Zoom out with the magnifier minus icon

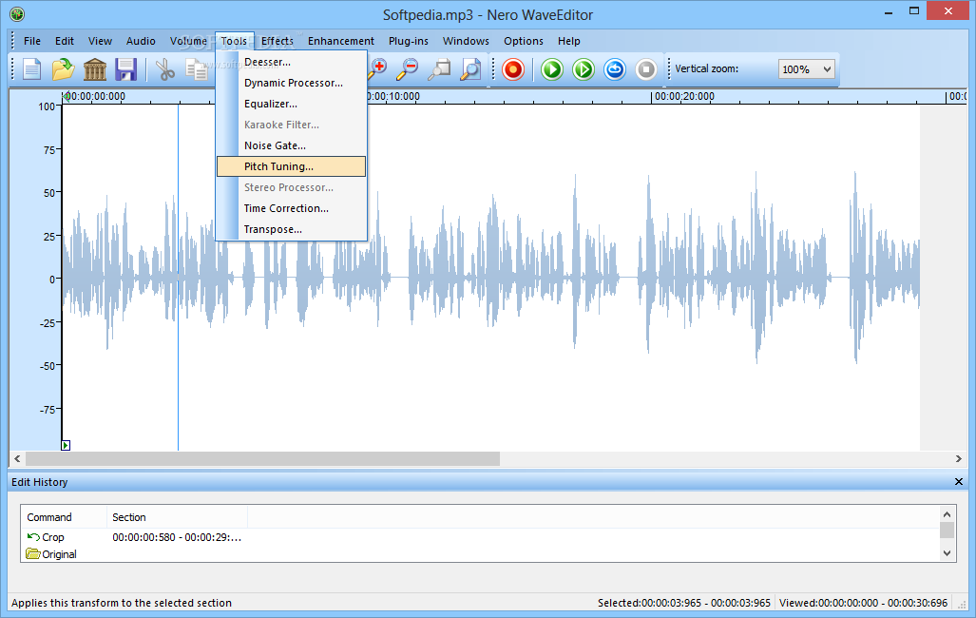tap(408, 69)
